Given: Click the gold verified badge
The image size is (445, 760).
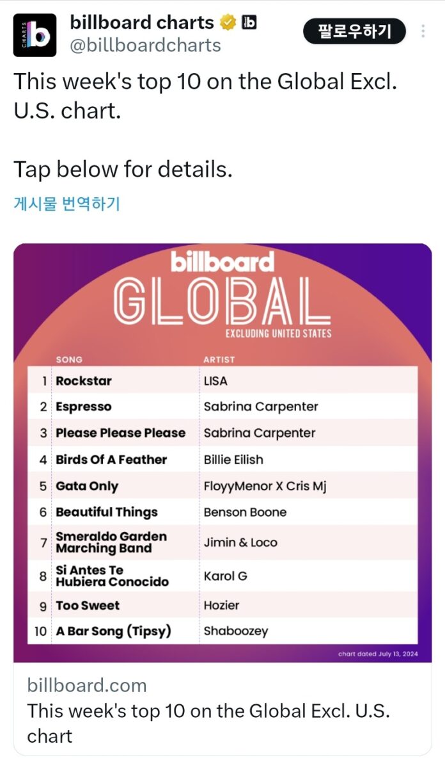Looking at the screenshot, I should click(x=228, y=23).
